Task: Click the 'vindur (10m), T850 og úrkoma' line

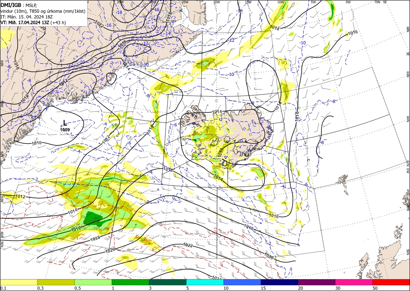Action: 43,11
